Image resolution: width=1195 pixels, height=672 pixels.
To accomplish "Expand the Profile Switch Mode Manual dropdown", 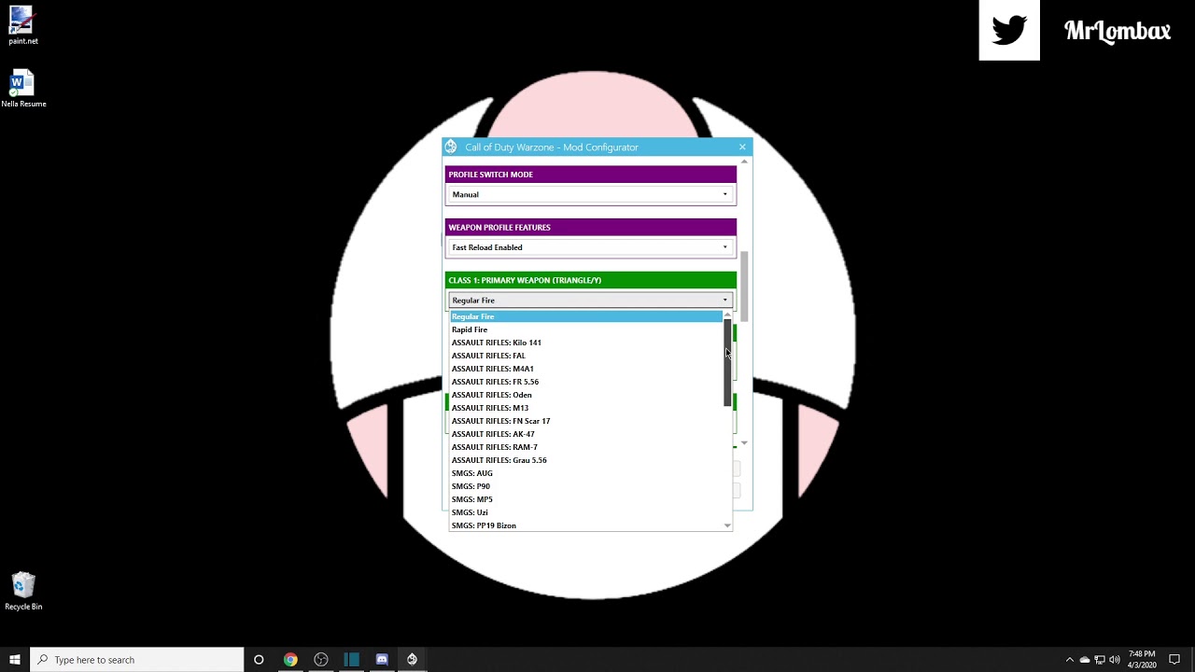I will pos(590,194).
